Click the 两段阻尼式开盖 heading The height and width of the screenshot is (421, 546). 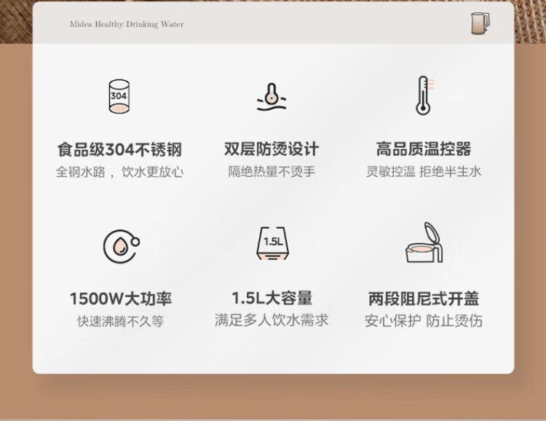pos(424,299)
